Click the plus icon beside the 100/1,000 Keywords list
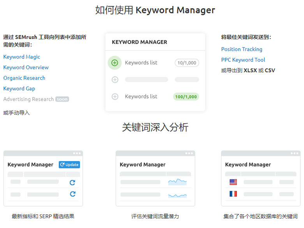The height and width of the screenshot is (228, 304). pyautogui.click(x=115, y=96)
